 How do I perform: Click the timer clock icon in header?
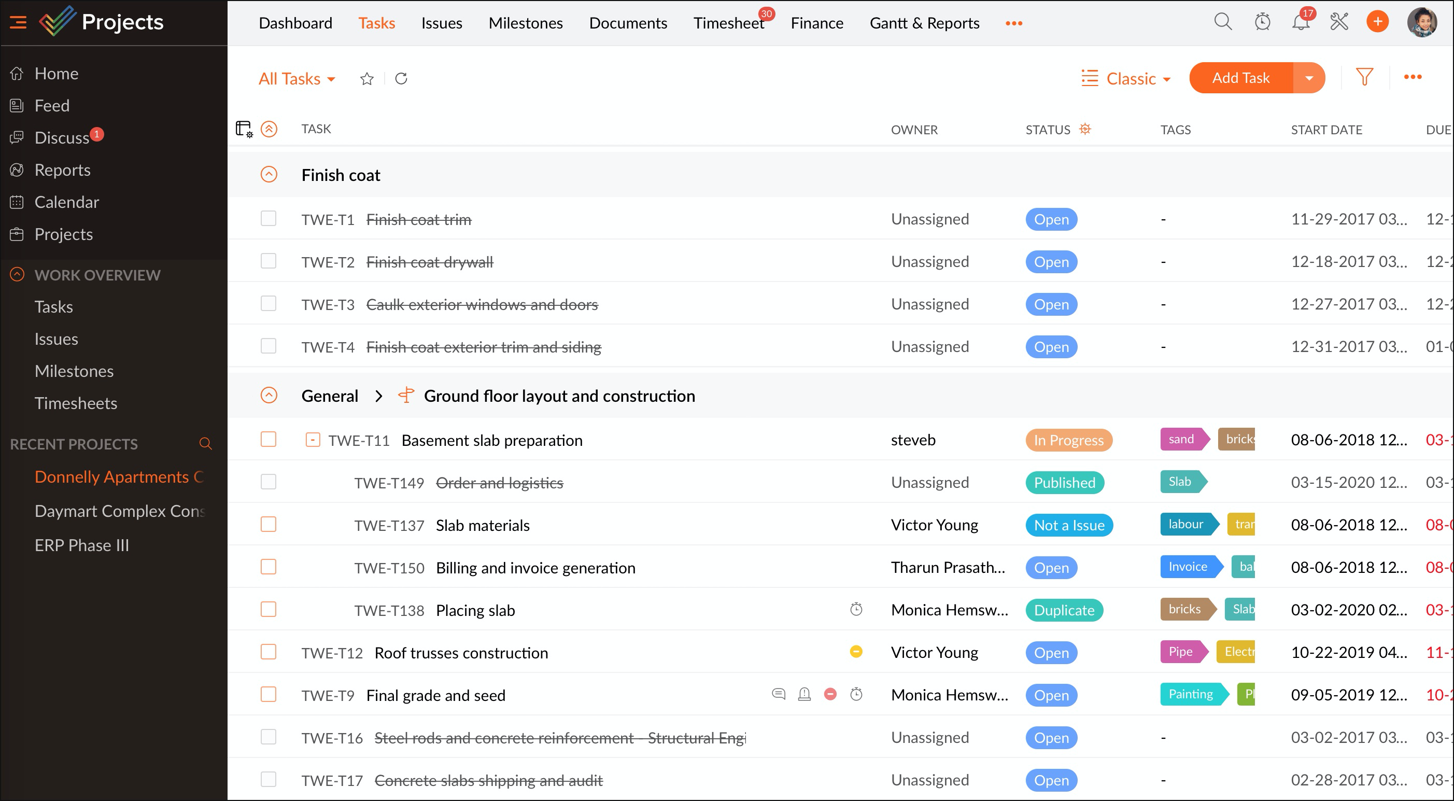coord(1262,22)
